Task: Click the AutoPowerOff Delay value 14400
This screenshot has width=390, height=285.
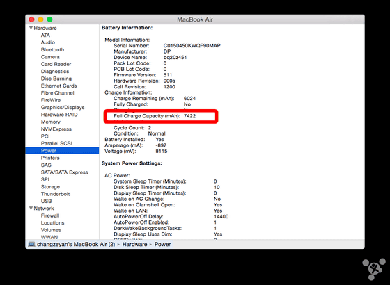Action: tap(221, 216)
